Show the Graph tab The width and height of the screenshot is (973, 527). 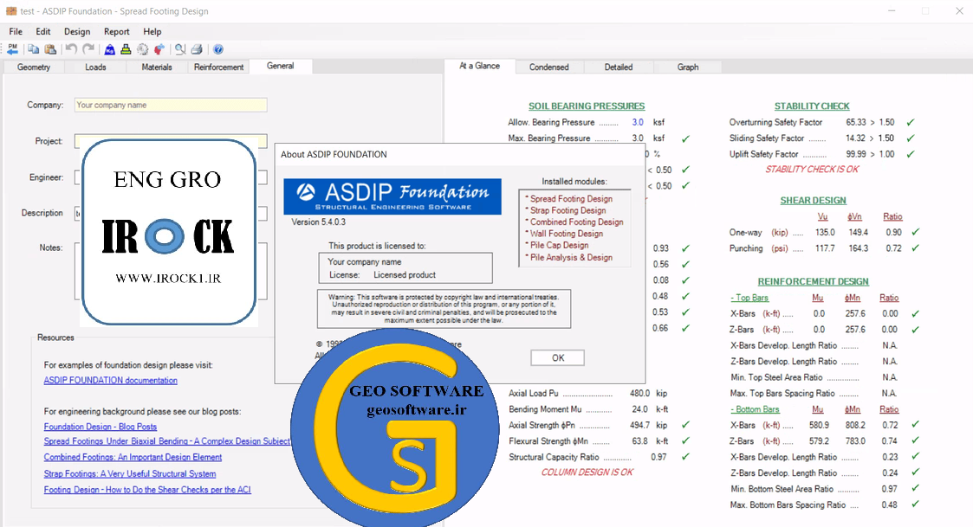click(x=688, y=67)
